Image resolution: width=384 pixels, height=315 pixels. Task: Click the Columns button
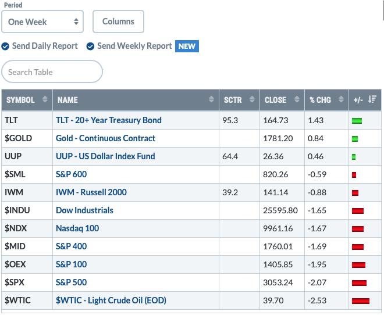coord(118,22)
